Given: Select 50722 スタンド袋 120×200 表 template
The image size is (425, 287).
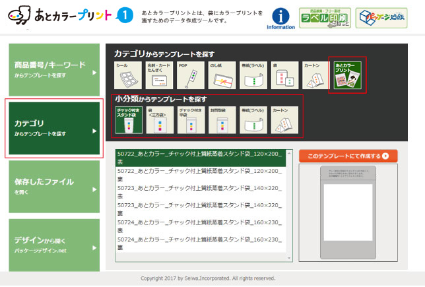Looking at the screenshot, I should click(x=201, y=158).
